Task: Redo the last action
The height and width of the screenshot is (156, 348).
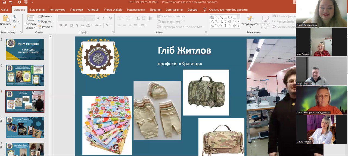Action: [19, 2]
